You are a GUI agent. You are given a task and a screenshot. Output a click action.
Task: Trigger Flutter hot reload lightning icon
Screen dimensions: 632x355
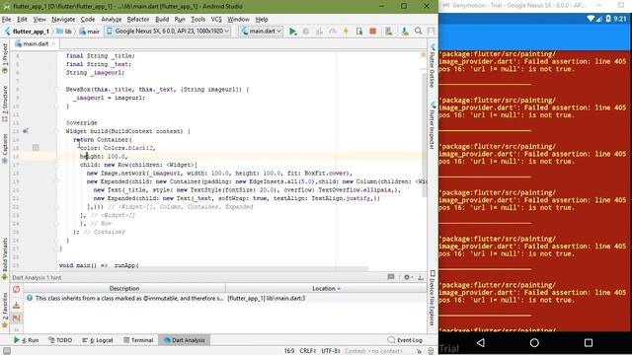[x=346, y=31]
